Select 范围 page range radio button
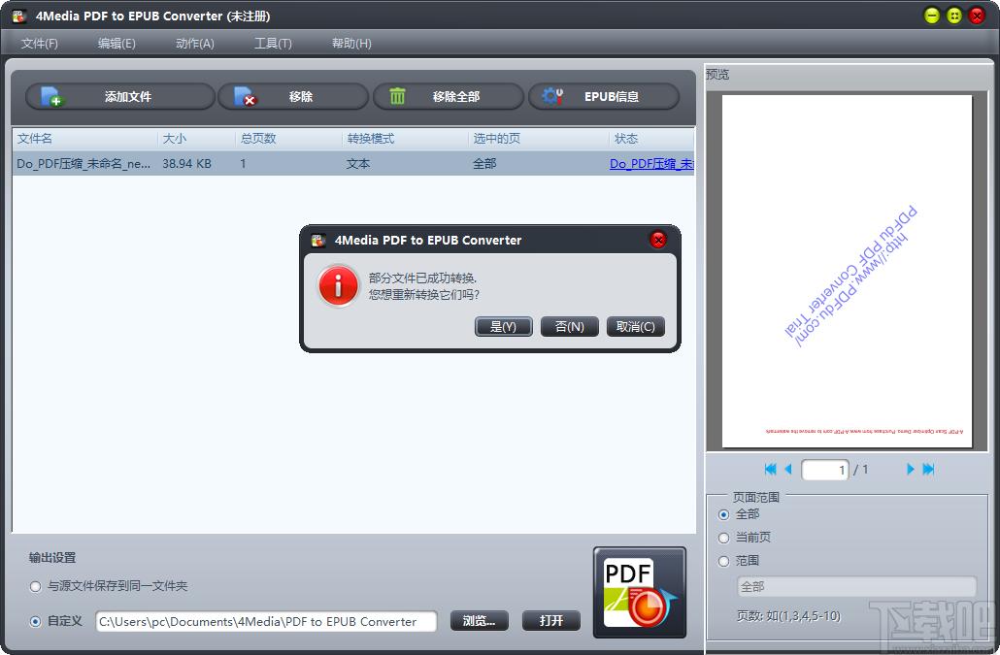Viewport: 1000px width, 655px height. click(x=724, y=561)
